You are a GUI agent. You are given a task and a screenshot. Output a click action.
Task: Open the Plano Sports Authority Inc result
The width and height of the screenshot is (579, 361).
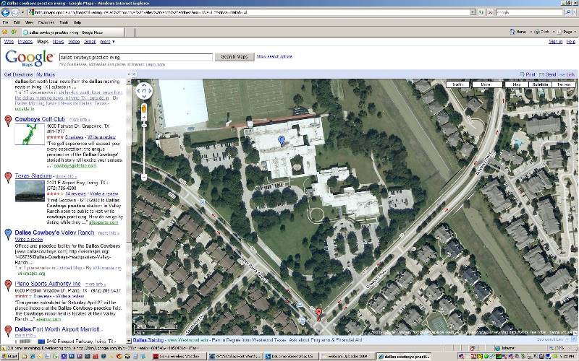[48, 284]
